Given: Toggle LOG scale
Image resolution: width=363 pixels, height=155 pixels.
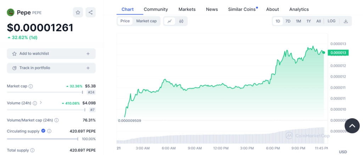Looking at the screenshot, I should point(331,21).
